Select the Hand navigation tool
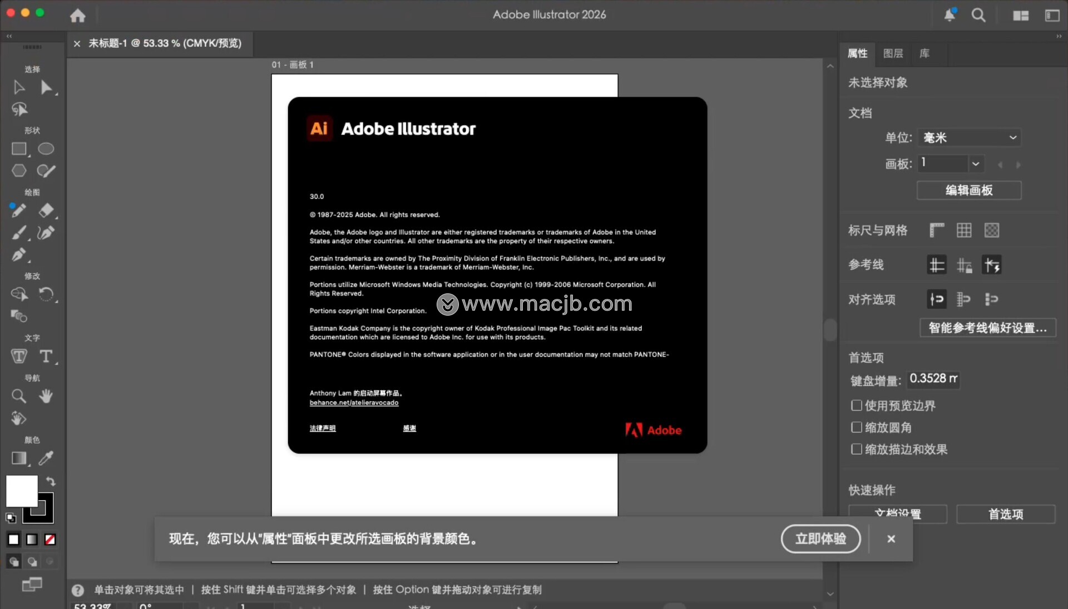The height and width of the screenshot is (609, 1068). click(46, 396)
